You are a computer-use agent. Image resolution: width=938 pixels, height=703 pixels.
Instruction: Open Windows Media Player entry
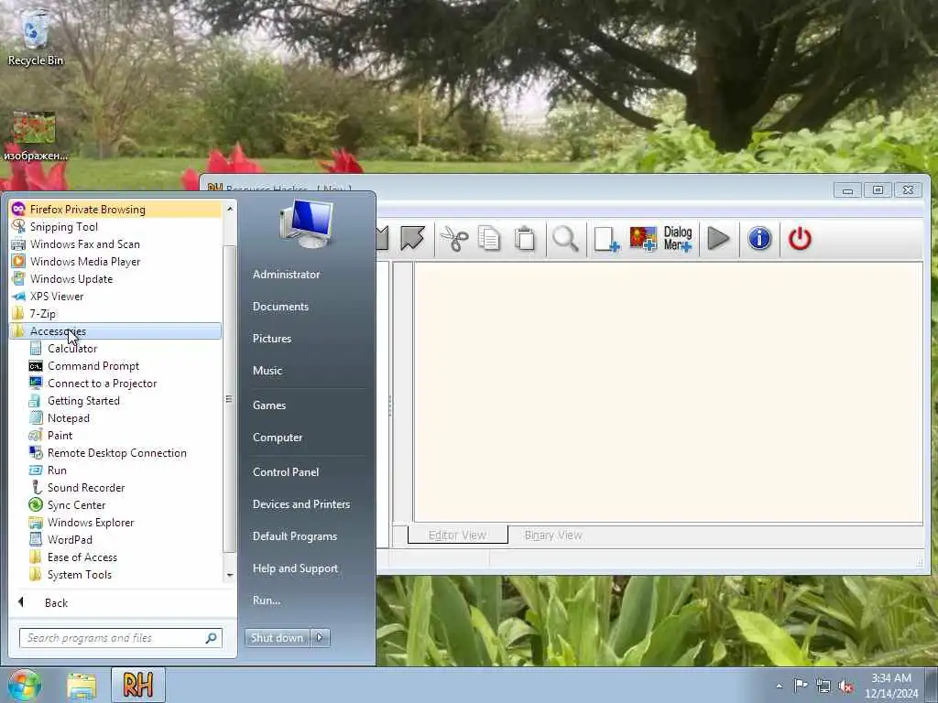[x=115, y=261]
